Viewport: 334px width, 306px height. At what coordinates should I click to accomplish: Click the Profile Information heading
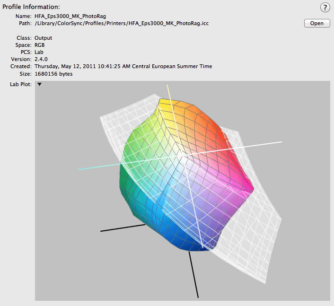(x=31, y=7)
